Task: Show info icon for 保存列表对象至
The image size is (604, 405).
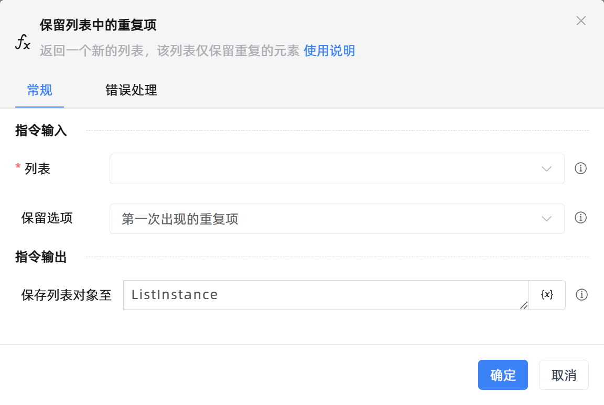Action: pos(581,295)
